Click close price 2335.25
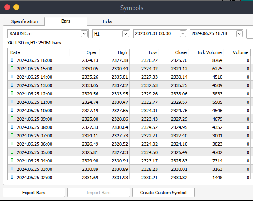 pos(179,85)
